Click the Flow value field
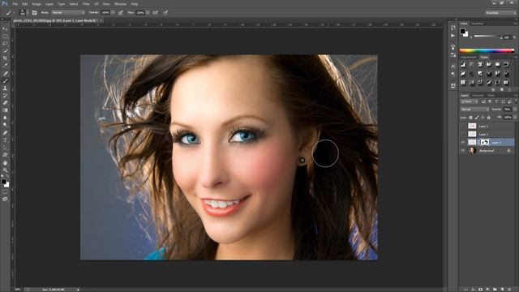Viewport: 519px width, 292px height. click(x=140, y=13)
